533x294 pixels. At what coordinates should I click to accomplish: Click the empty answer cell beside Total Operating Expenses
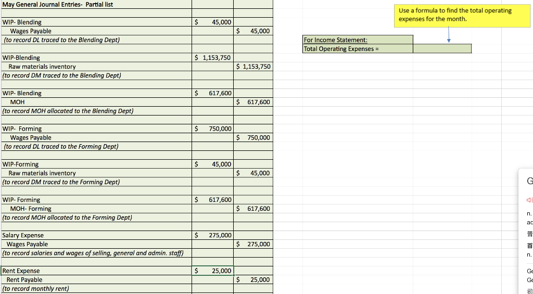[442, 48]
